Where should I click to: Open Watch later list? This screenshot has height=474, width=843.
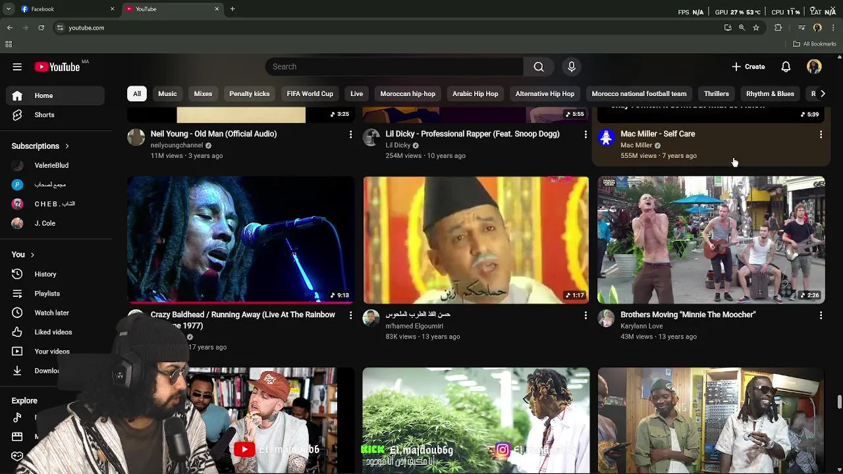coord(56,313)
